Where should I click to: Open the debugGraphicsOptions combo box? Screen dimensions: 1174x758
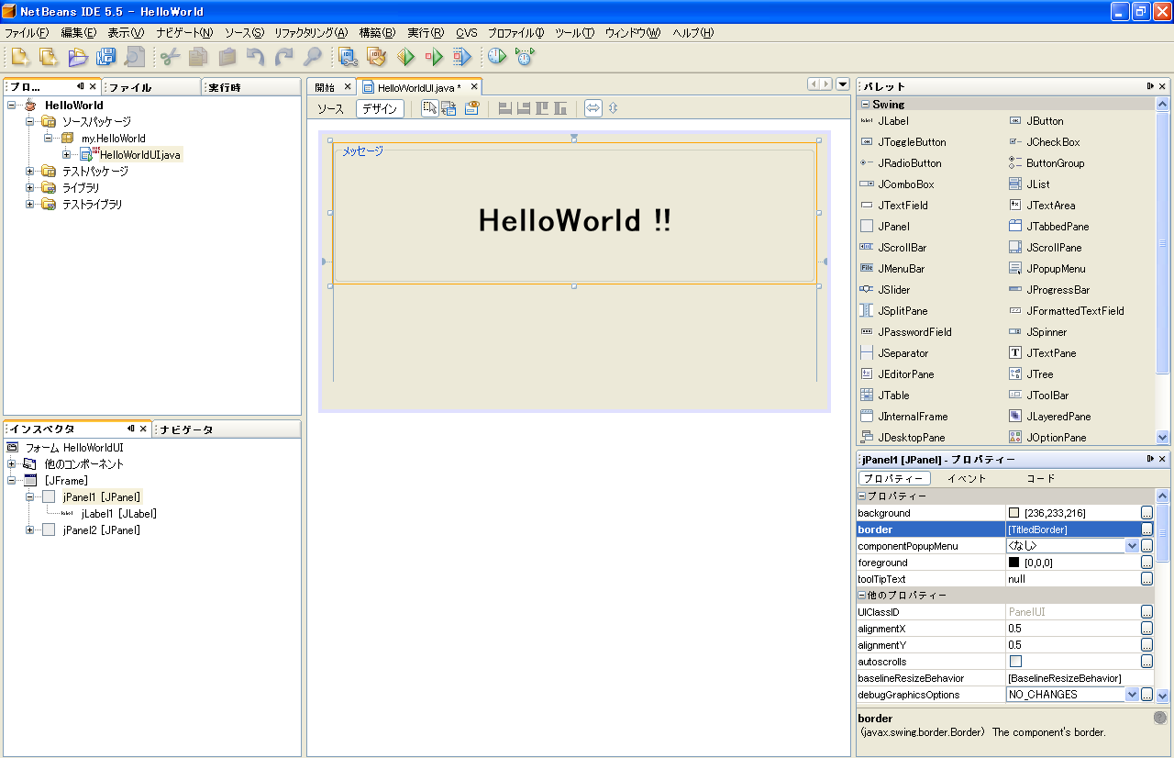pos(1131,695)
